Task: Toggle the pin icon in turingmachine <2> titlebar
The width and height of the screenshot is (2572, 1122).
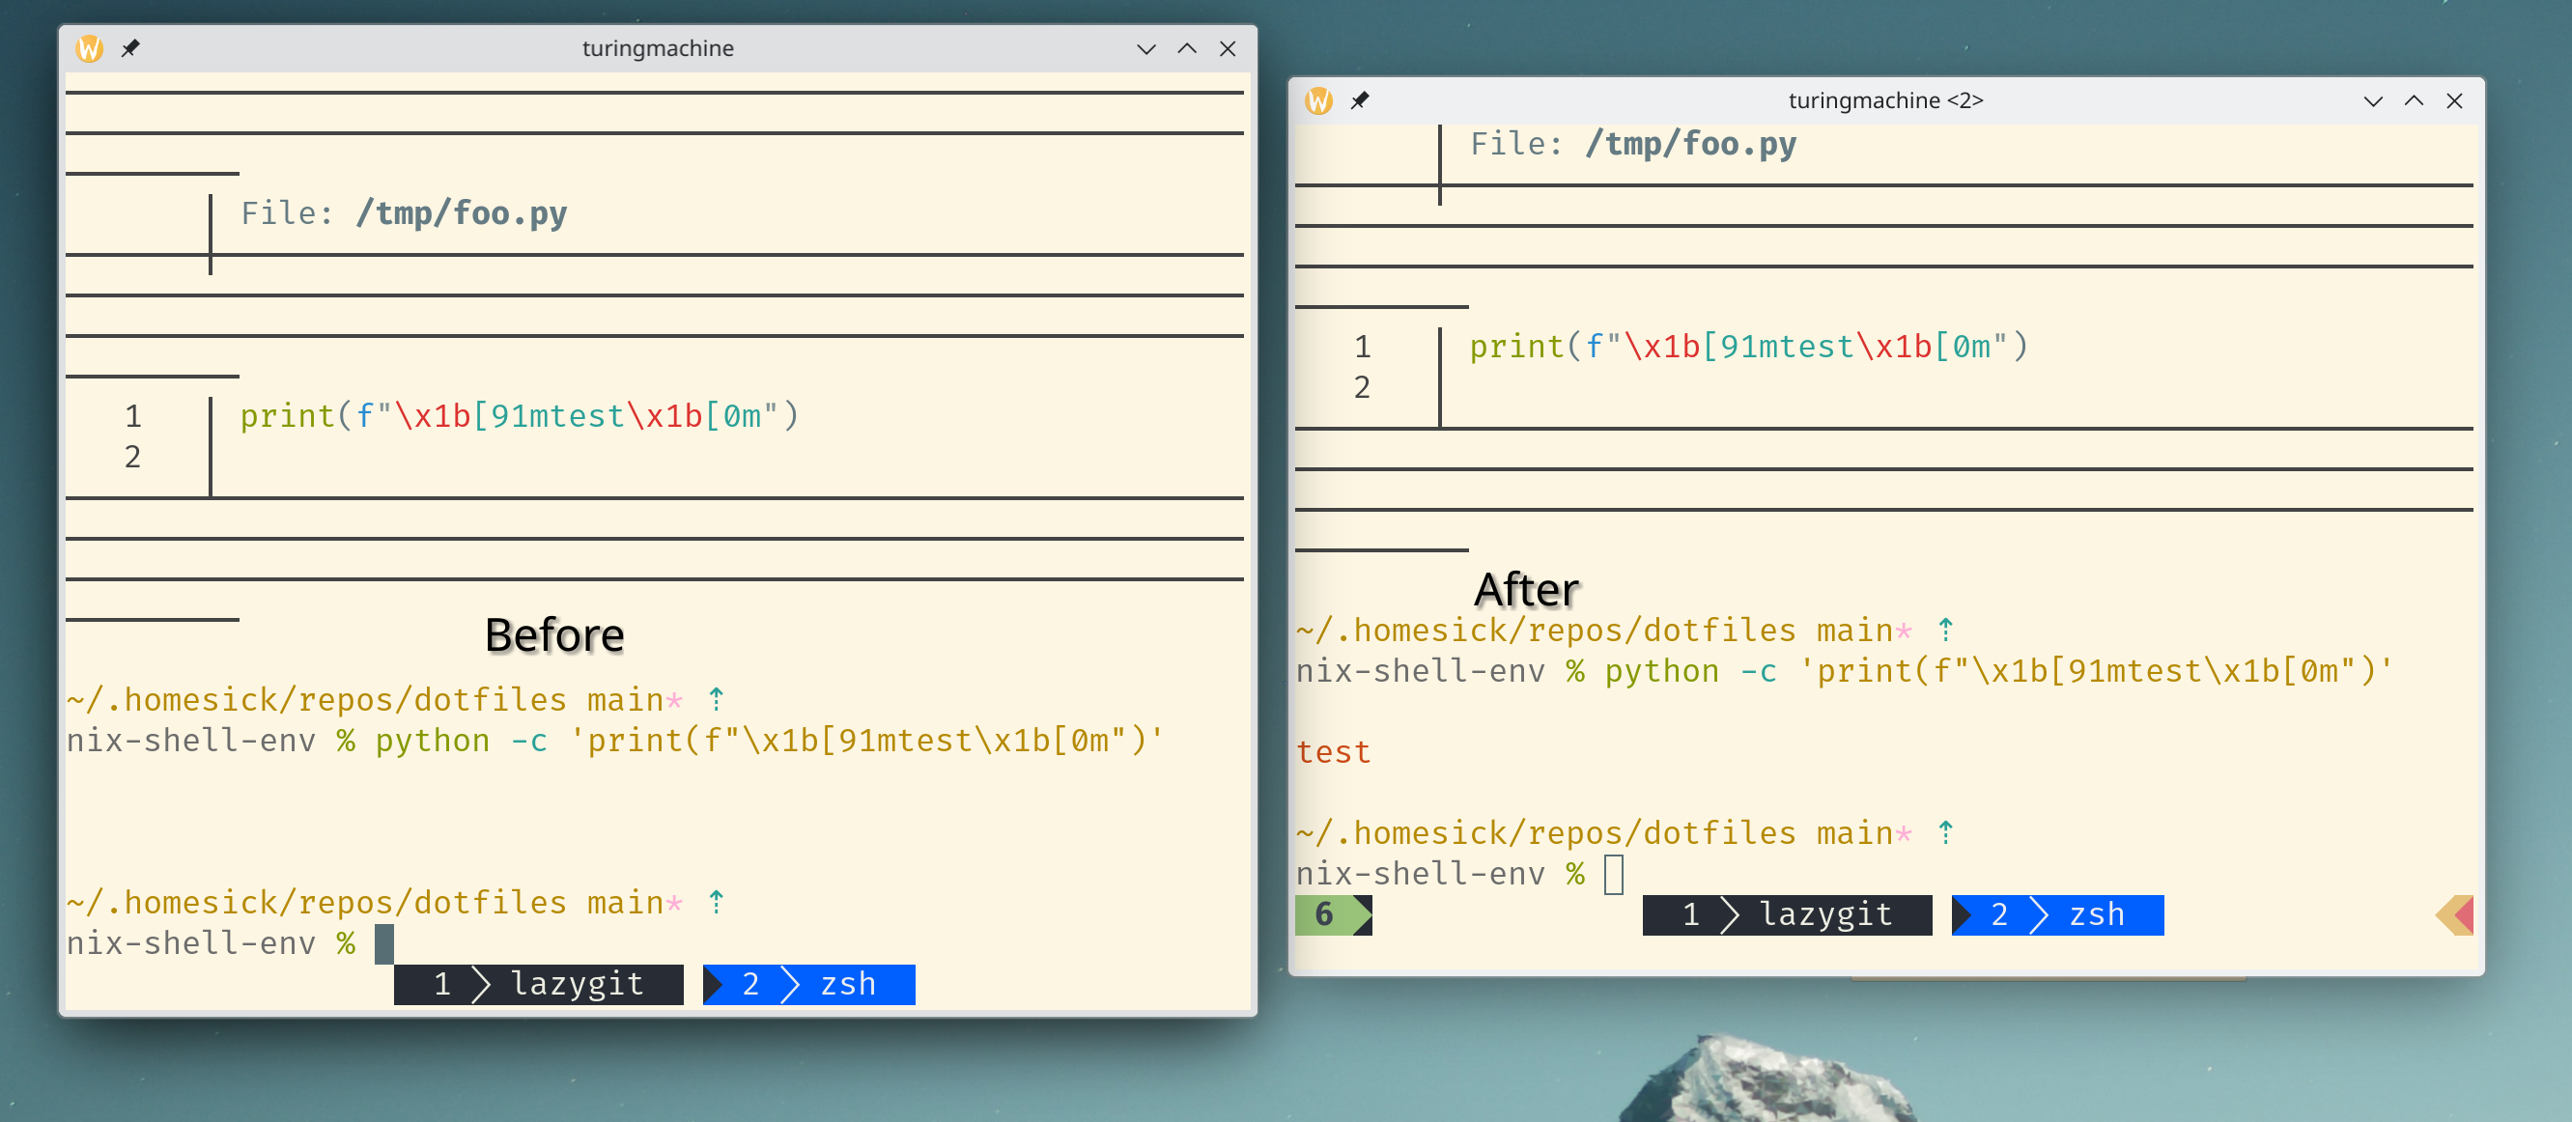Action: pyautogui.click(x=1359, y=99)
